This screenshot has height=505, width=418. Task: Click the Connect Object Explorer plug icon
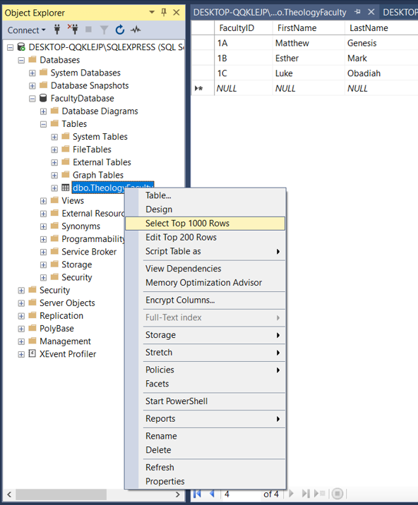coord(57,30)
